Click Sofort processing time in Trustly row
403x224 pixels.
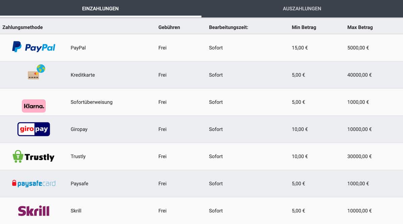pos(216,156)
